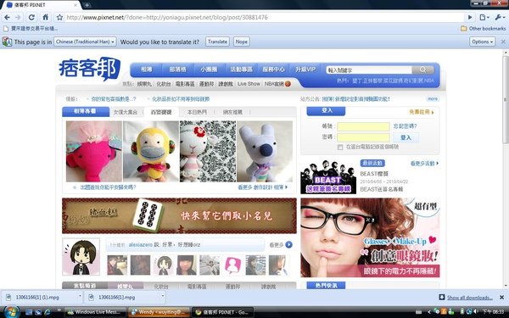Click the browser Back arrow
This screenshot has width=509, height=318.
click(7, 17)
